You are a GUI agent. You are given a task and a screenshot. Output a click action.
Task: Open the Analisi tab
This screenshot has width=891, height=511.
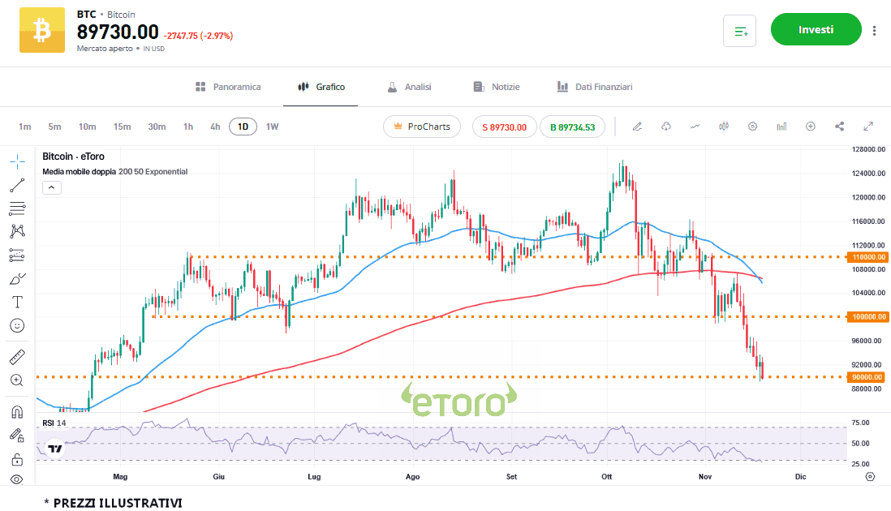point(408,87)
